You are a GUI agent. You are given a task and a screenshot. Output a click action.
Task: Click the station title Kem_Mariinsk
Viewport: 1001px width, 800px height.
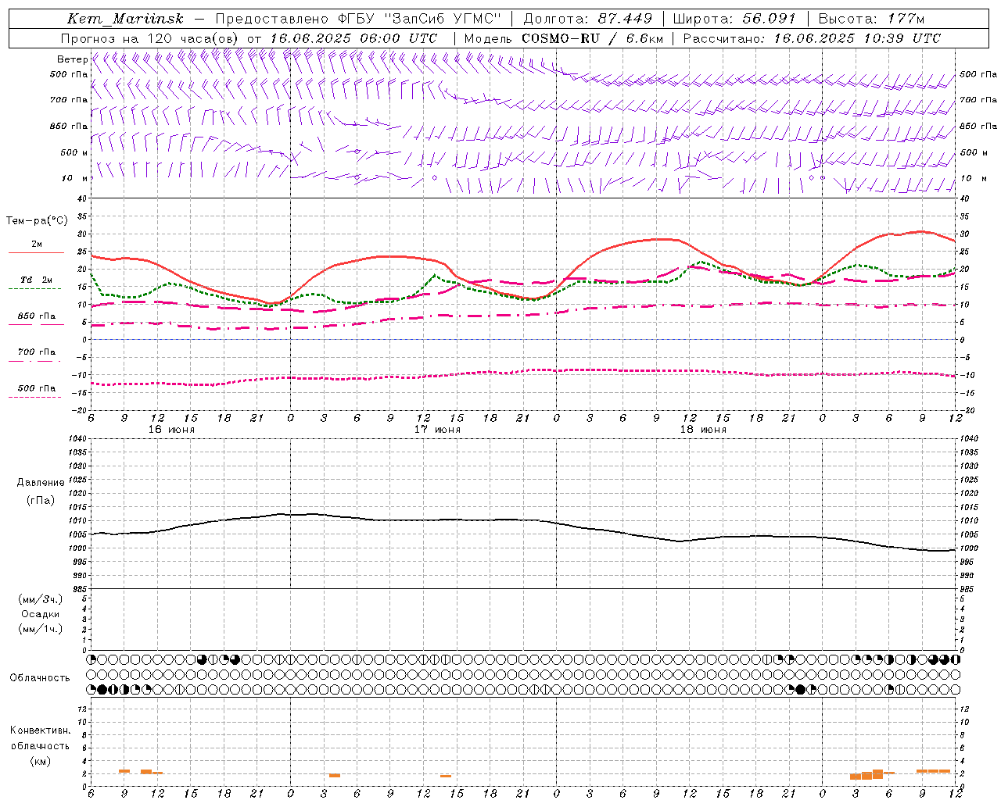click(x=125, y=19)
